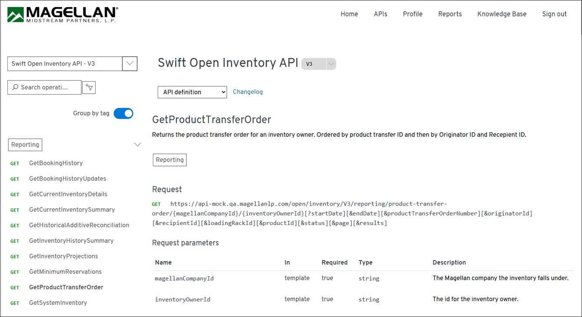Click the Sign out link

point(554,14)
